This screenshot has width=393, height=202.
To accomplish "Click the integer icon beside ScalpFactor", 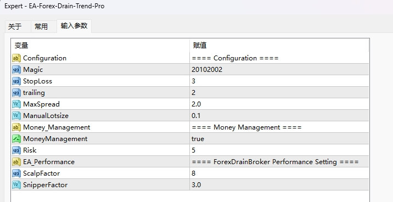I will [x=16, y=173].
